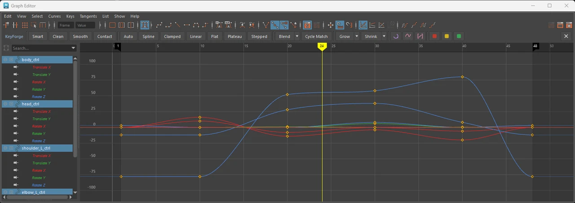Collapse the head_ctrl node

tap(5, 104)
